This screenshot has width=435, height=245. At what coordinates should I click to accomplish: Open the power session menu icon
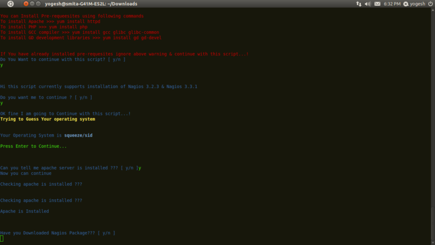(430, 4)
